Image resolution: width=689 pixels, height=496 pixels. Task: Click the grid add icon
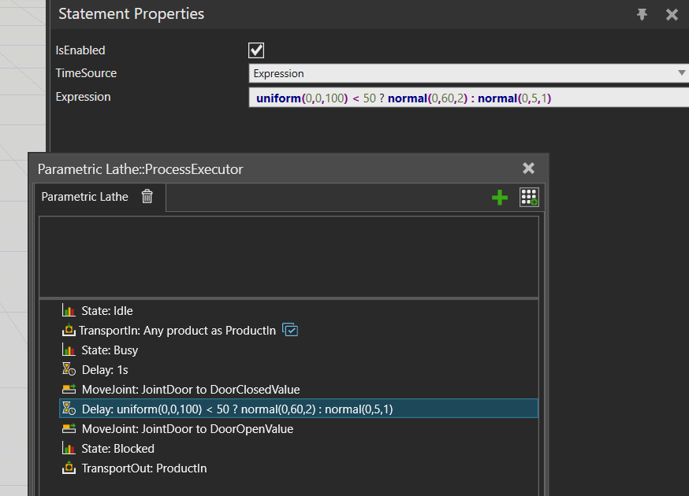[x=529, y=198]
